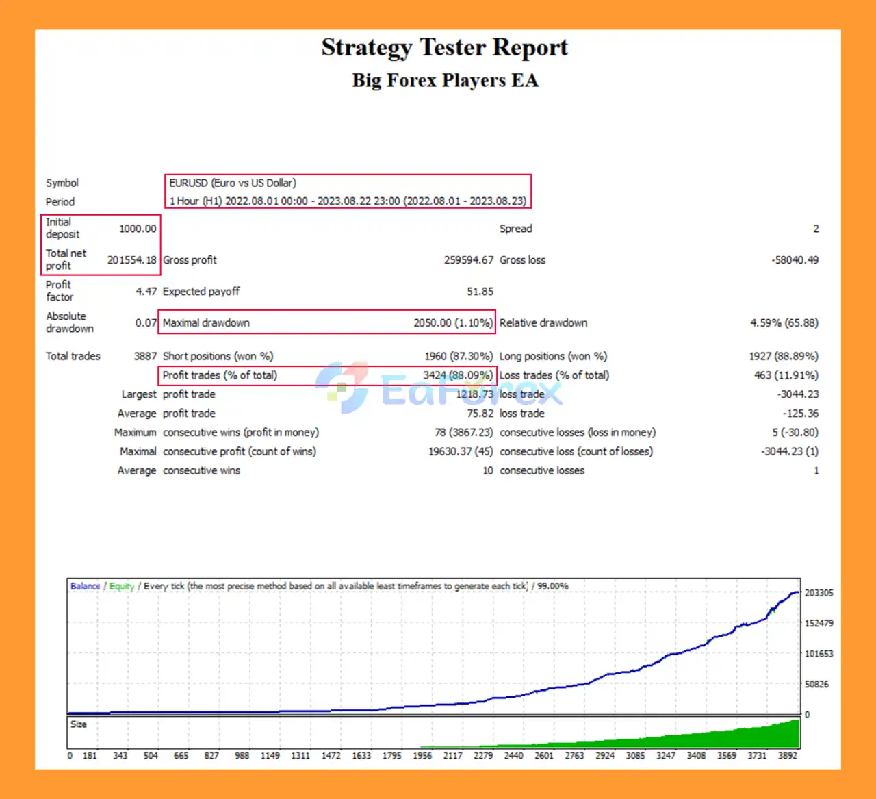Select the Gross profit value 259594.67
The image size is (876, 799).
coord(468,260)
